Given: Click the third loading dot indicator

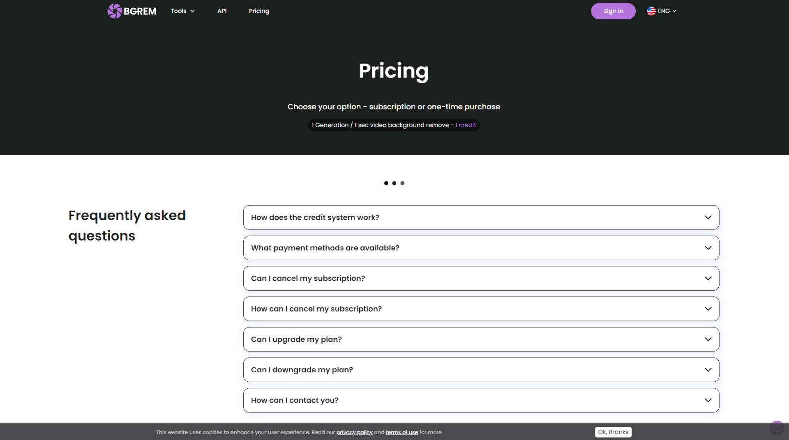Looking at the screenshot, I should [x=402, y=183].
